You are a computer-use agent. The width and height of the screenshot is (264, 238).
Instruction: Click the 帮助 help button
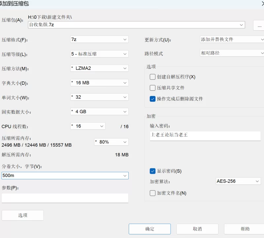point(245,229)
